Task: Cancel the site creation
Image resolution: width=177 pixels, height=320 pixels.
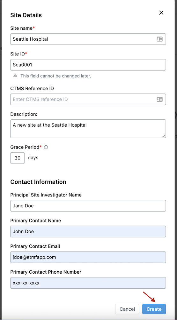Action: click(127, 309)
